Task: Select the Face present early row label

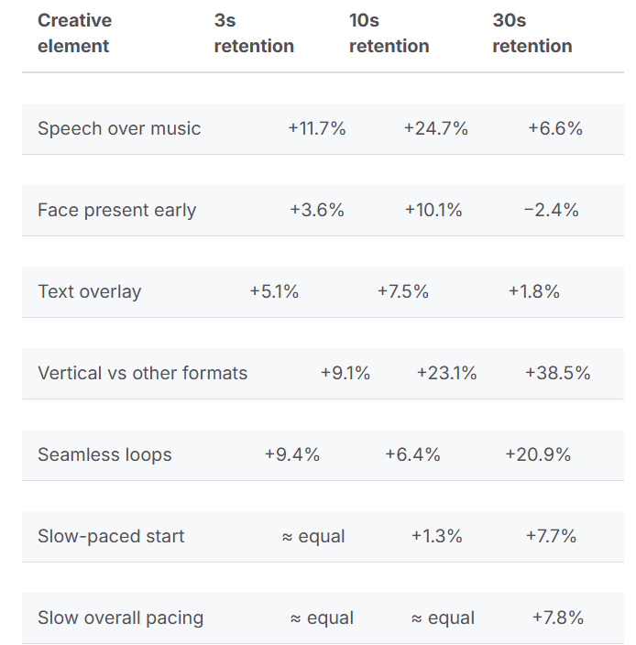Action: pos(116,211)
